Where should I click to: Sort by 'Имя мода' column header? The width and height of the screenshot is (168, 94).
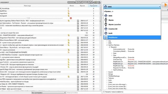[x=27, y=6]
